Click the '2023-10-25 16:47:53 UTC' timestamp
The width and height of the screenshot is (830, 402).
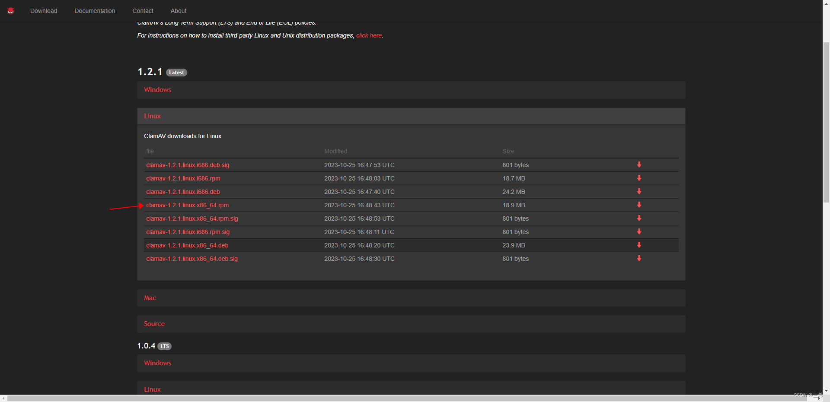pyautogui.click(x=359, y=165)
